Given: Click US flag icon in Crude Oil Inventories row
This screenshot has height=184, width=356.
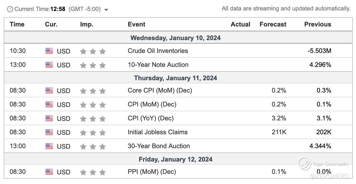Looking at the screenshot, I should click(49, 51).
